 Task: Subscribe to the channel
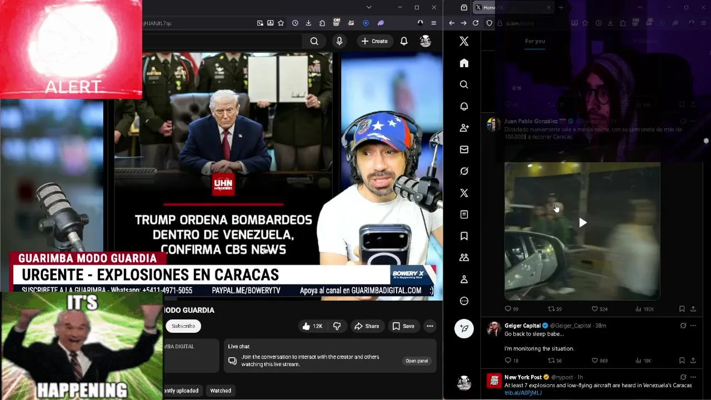[x=183, y=326]
